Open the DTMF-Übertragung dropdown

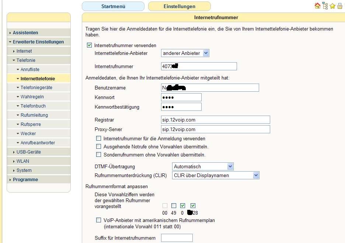click(x=203, y=167)
